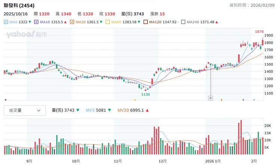Click the orange triangle event marker

(221, 100)
